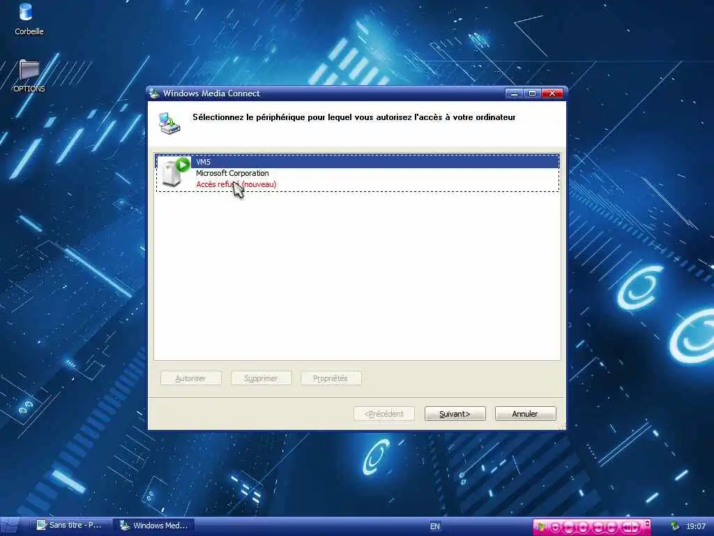This screenshot has width=714, height=536.
Task: Click the Propriétés button
Action: (331, 378)
